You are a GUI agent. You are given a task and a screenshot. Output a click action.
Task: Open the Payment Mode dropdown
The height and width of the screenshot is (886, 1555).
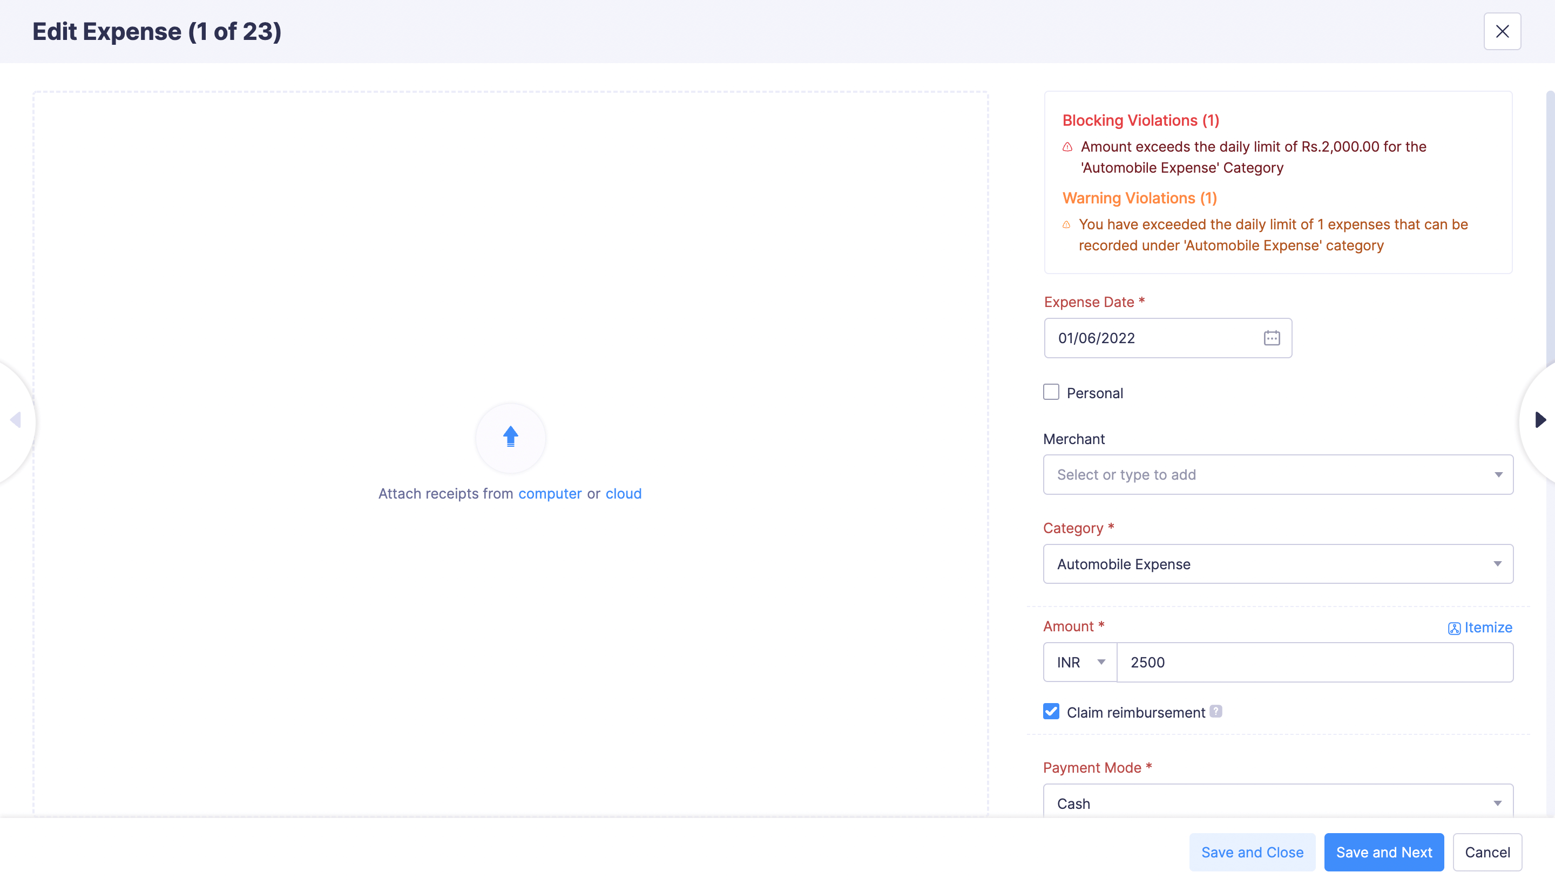pyautogui.click(x=1278, y=803)
